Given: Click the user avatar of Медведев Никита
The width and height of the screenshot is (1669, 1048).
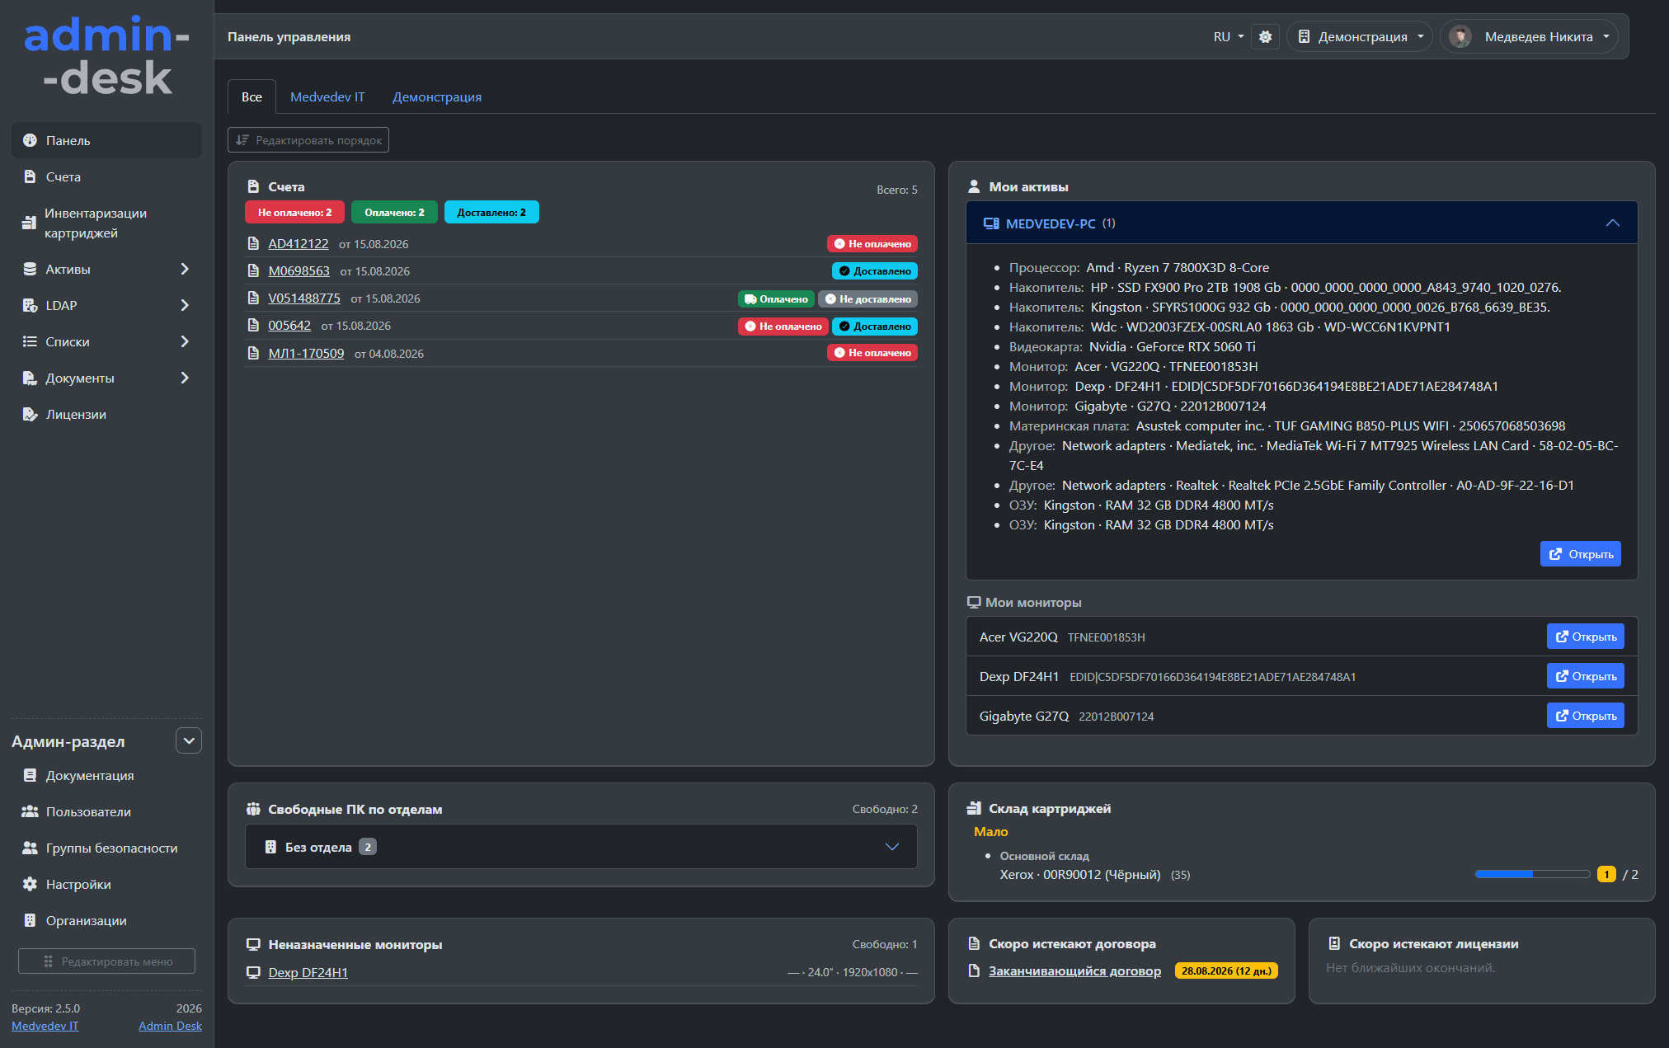Looking at the screenshot, I should [1460, 36].
